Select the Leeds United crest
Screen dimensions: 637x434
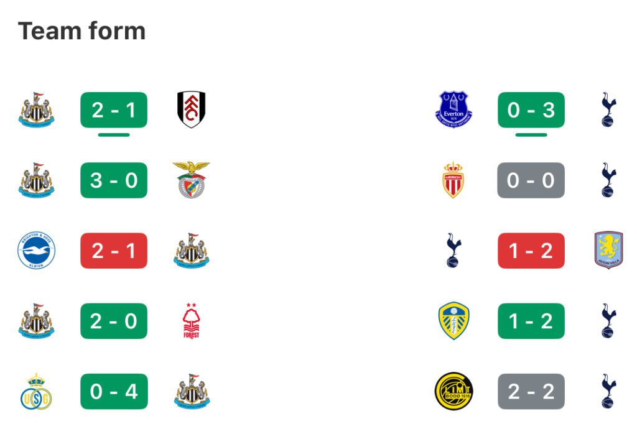click(x=453, y=321)
